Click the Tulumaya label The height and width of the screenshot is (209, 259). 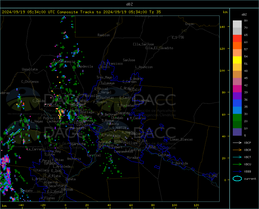click(x=108, y=83)
